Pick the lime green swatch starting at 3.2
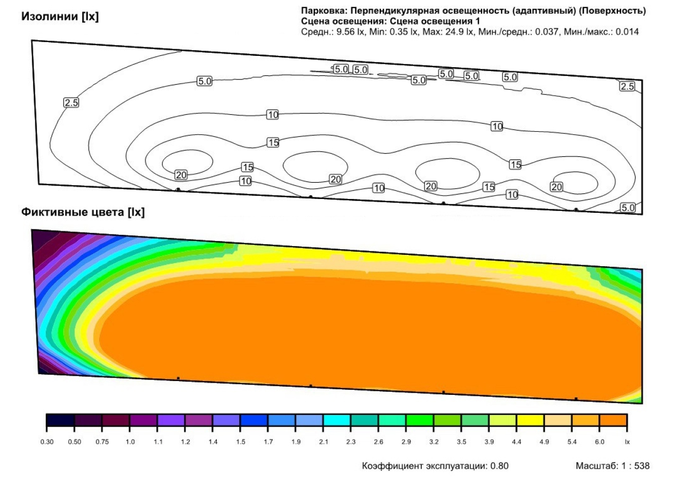This screenshot has width=675, height=479. 447,421
